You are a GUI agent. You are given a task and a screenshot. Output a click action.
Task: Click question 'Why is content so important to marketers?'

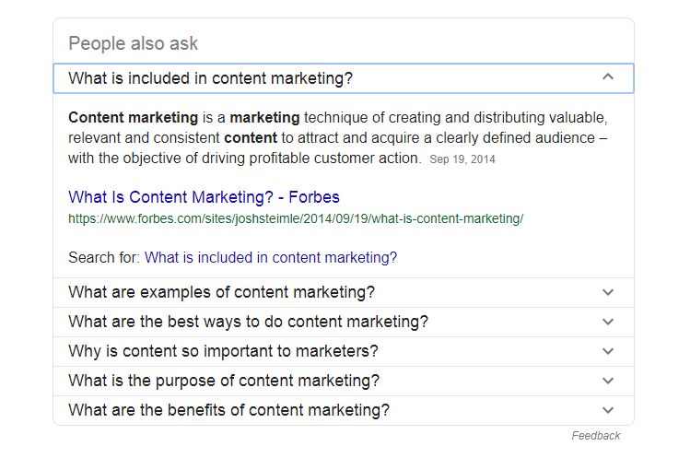[223, 351]
